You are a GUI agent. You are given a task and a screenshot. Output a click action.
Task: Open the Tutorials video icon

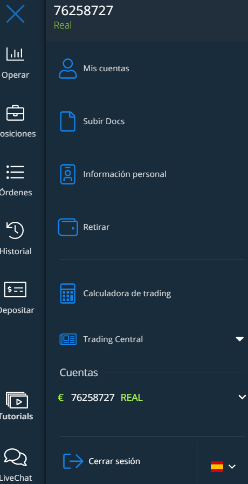pos(17,400)
